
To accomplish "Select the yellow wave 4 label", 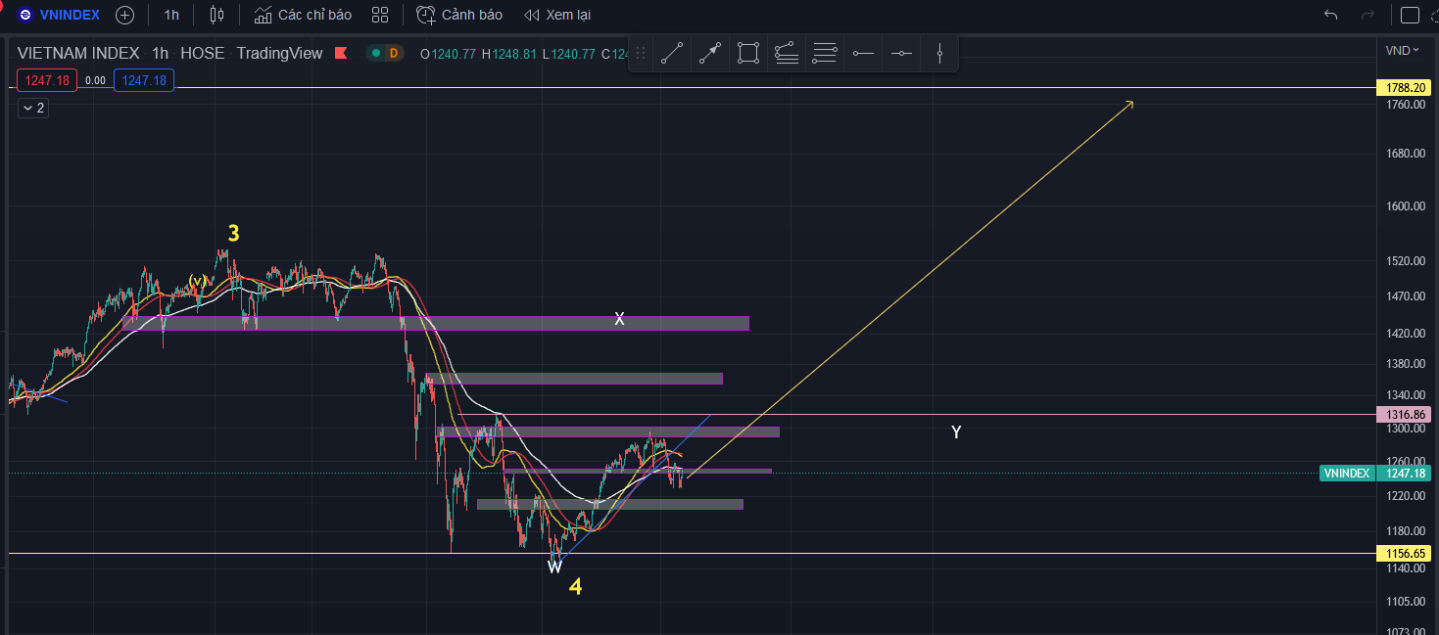I will click(576, 586).
